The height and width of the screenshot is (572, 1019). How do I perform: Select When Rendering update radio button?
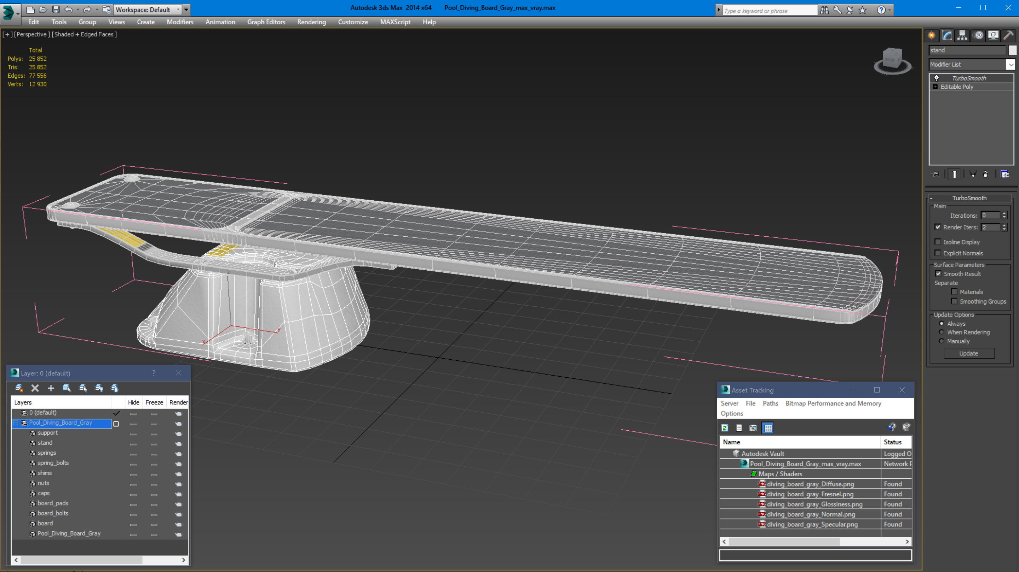click(942, 332)
